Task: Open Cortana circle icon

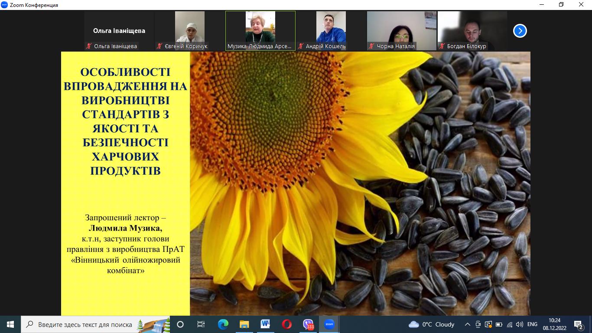Action: click(x=180, y=324)
